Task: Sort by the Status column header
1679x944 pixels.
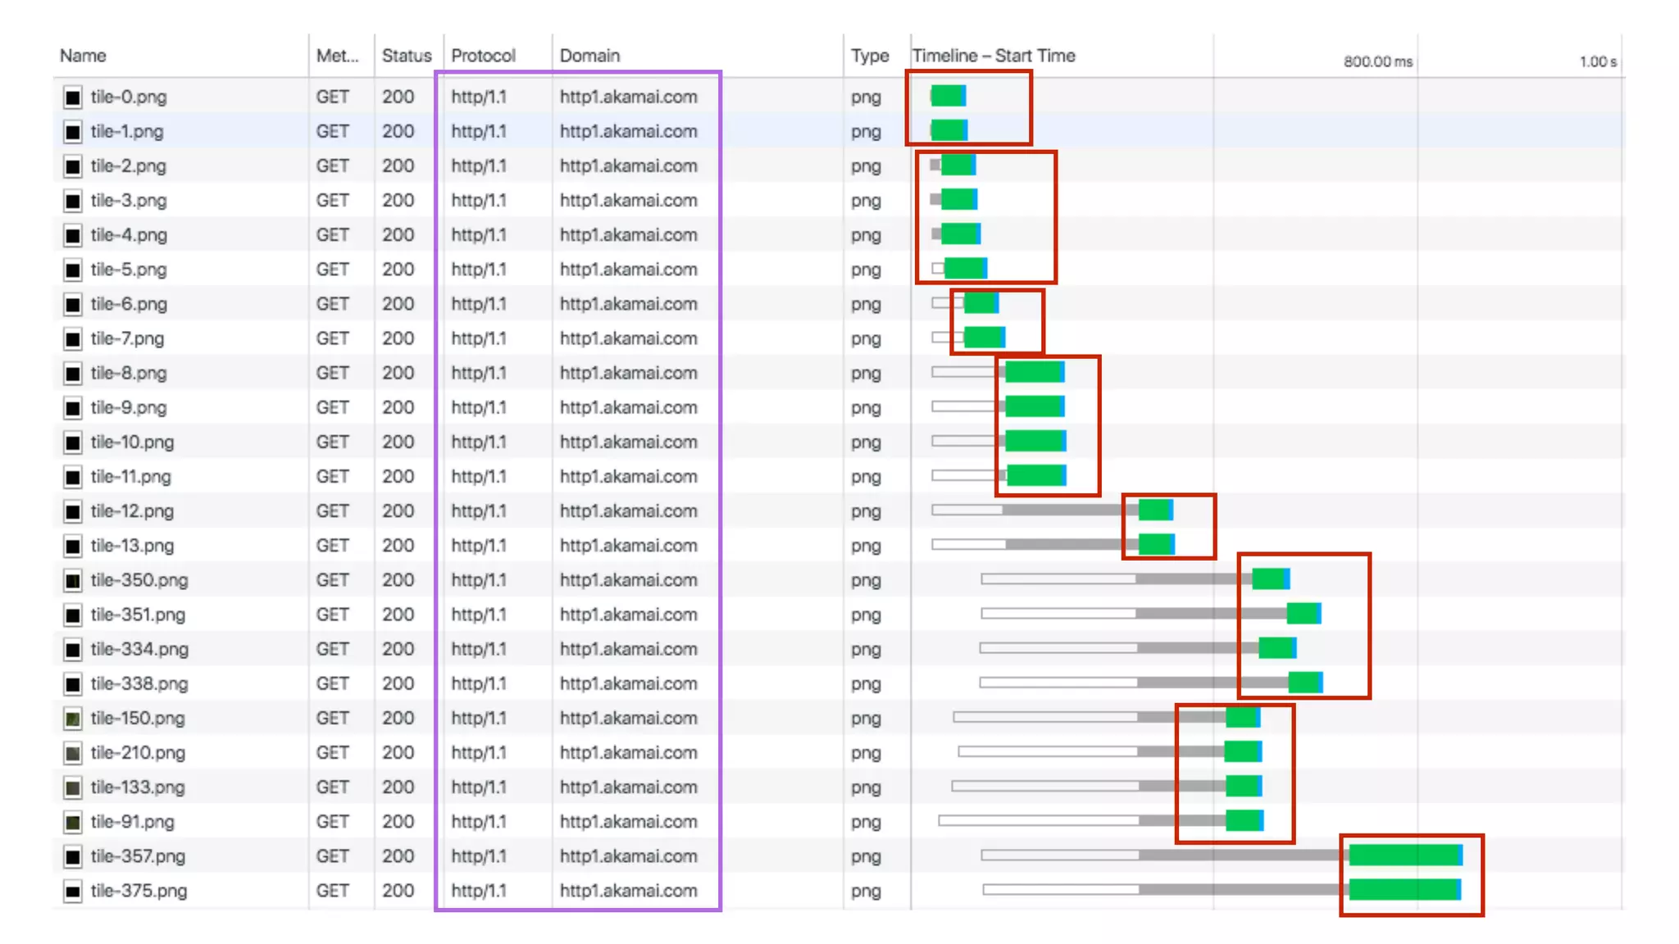Action: pyautogui.click(x=406, y=56)
